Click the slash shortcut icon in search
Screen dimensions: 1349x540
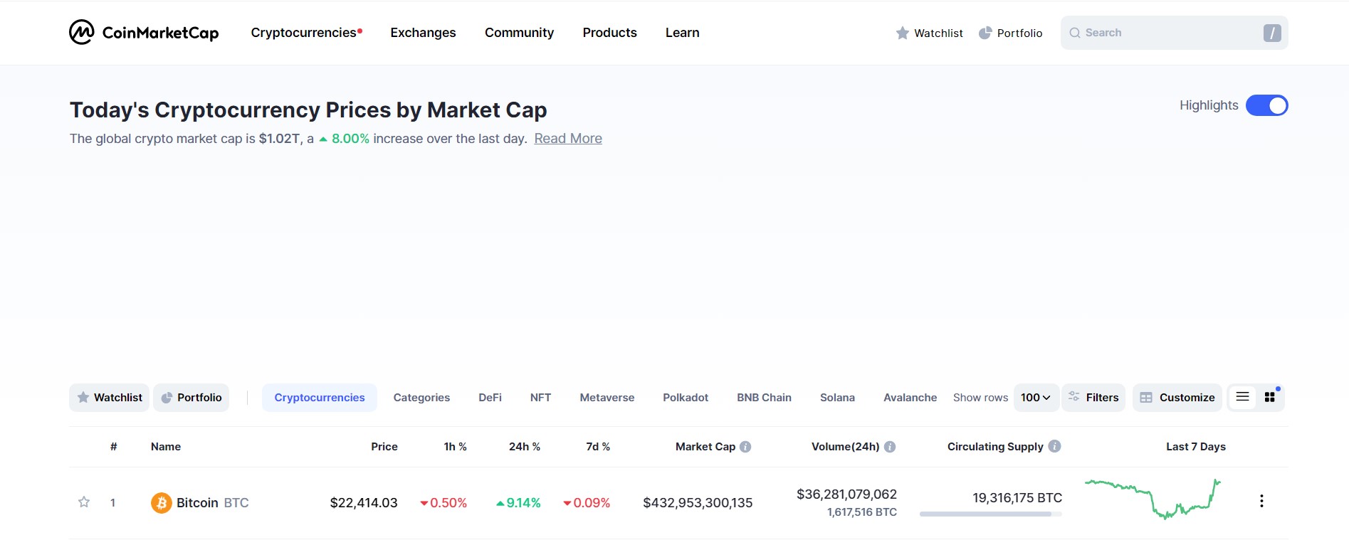click(x=1272, y=33)
